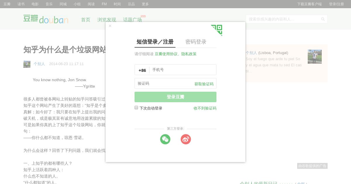Open the douban logo homepage
This screenshot has height=184, width=351.
(46, 19)
